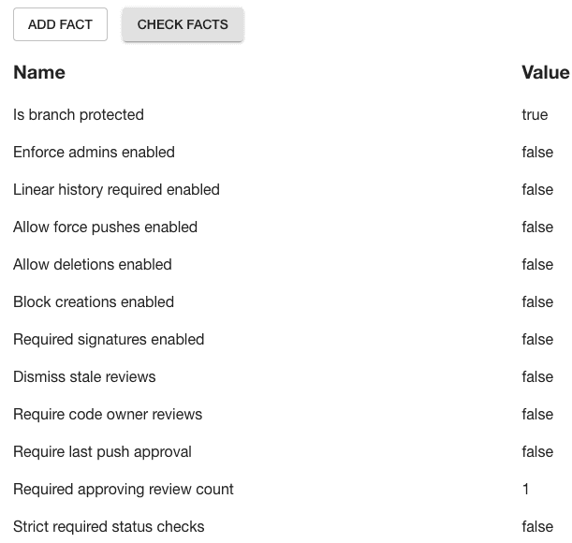Select the Dismiss stale reviews fact
Viewport: 572px width, 543px height.
pyautogui.click(x=84, y=377)
